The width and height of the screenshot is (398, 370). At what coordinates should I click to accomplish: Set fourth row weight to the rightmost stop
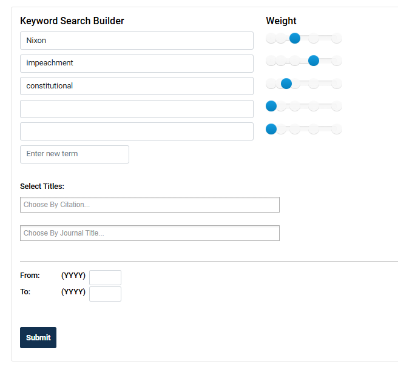pos(337,106)
